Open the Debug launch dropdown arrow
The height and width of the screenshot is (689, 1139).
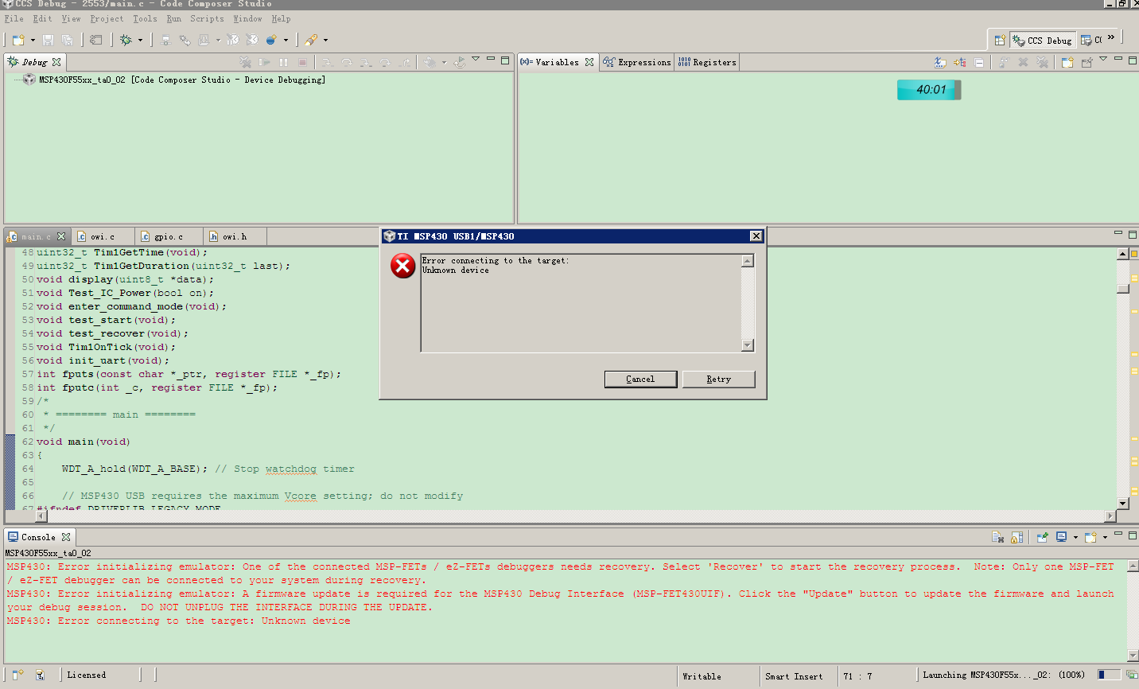tap(140, 40)
